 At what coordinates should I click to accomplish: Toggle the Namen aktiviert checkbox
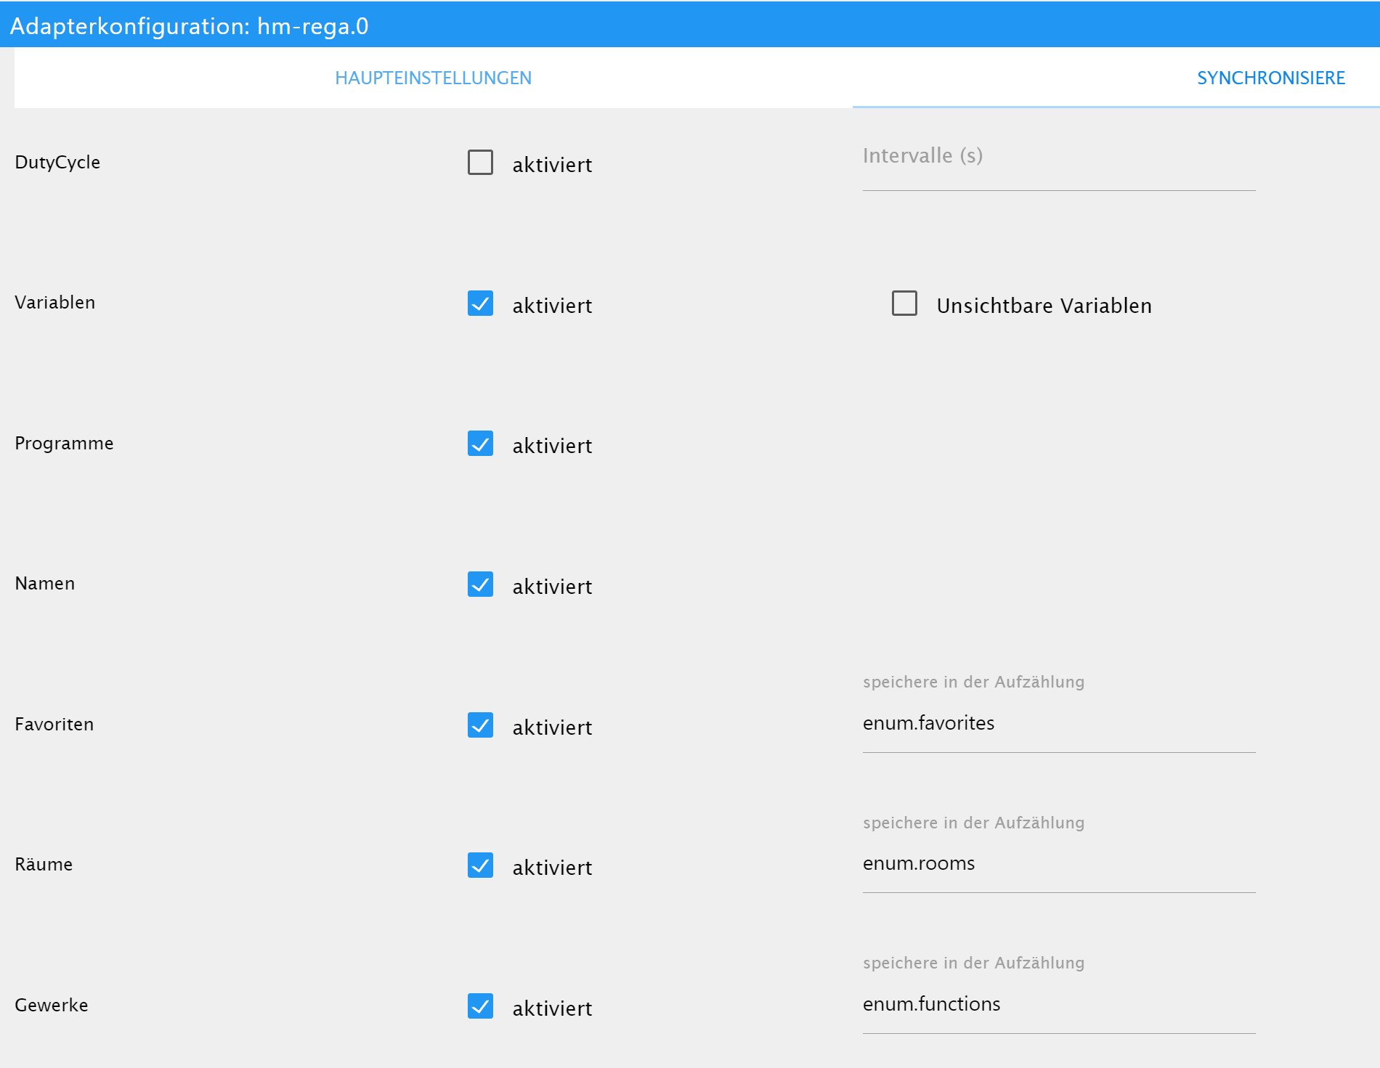point(480,584)
